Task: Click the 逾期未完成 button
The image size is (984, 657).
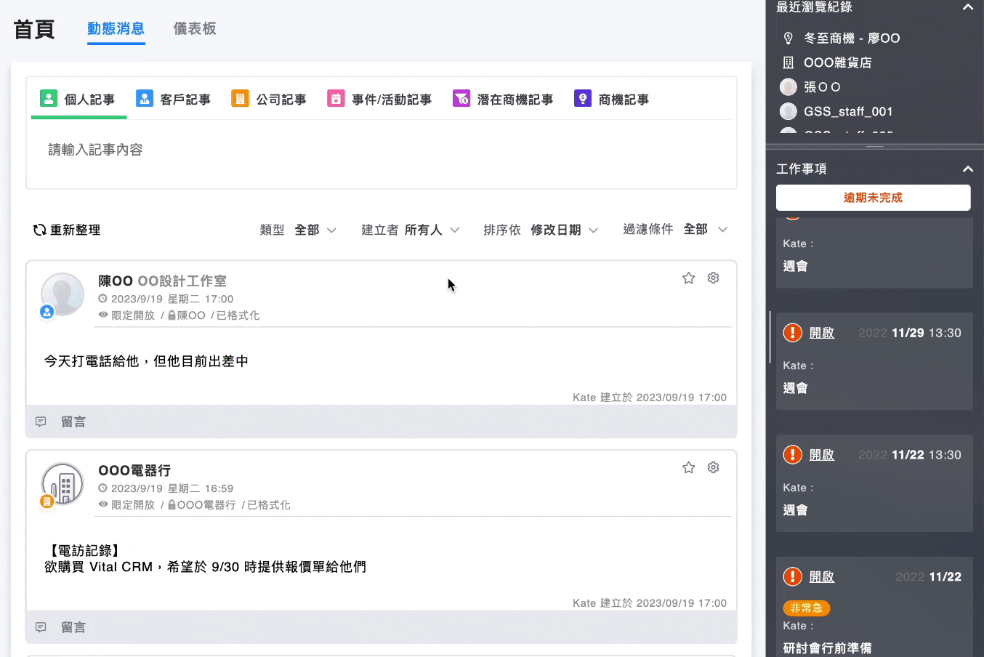Action: pos(873,197)
